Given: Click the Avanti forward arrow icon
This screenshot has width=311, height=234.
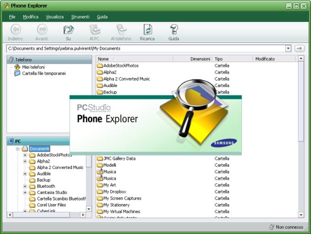Looking at the screenshot, I should pyautogui.click(x=42, y=29).
